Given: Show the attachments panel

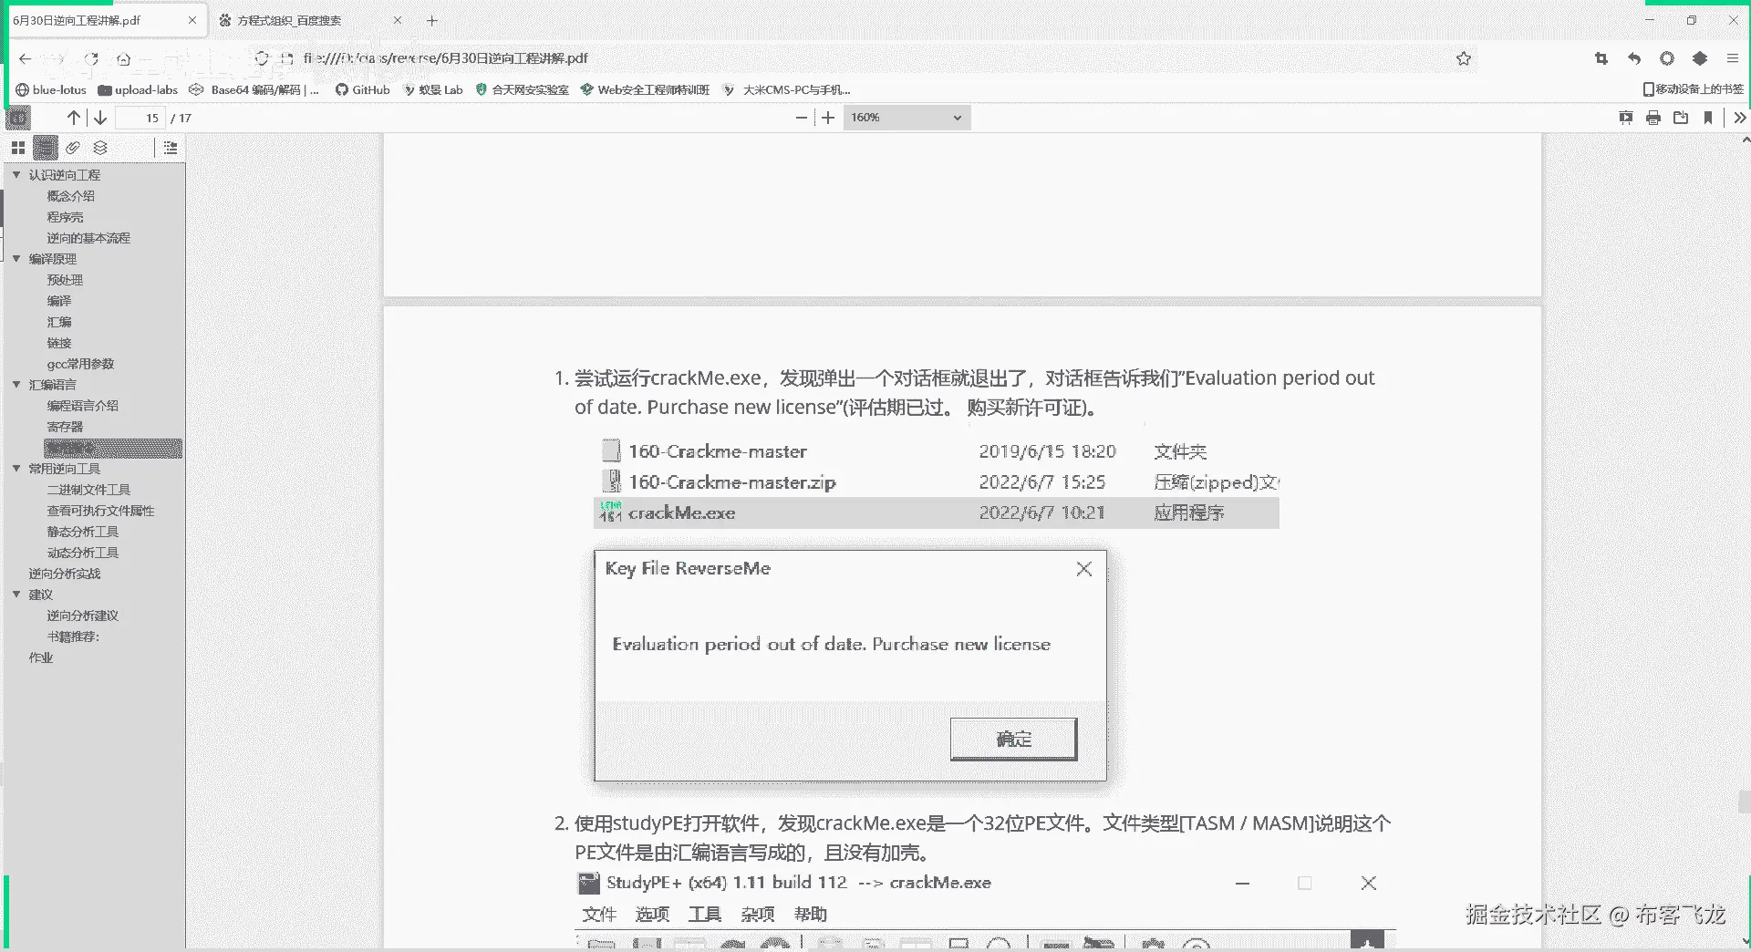Looking at the screenshot, I should click(73, 148).
